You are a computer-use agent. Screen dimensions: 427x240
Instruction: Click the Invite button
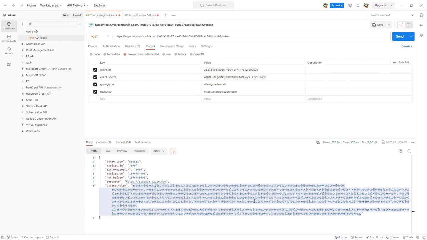337,5
